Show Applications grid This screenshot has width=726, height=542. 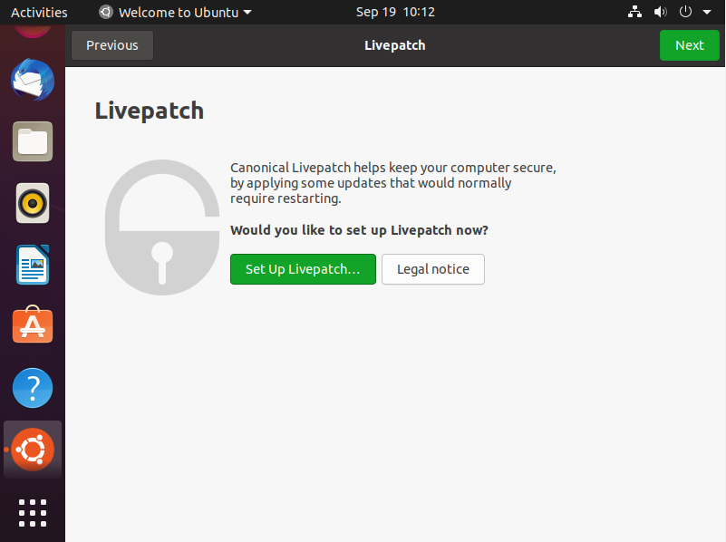click(x=33, y=512)
